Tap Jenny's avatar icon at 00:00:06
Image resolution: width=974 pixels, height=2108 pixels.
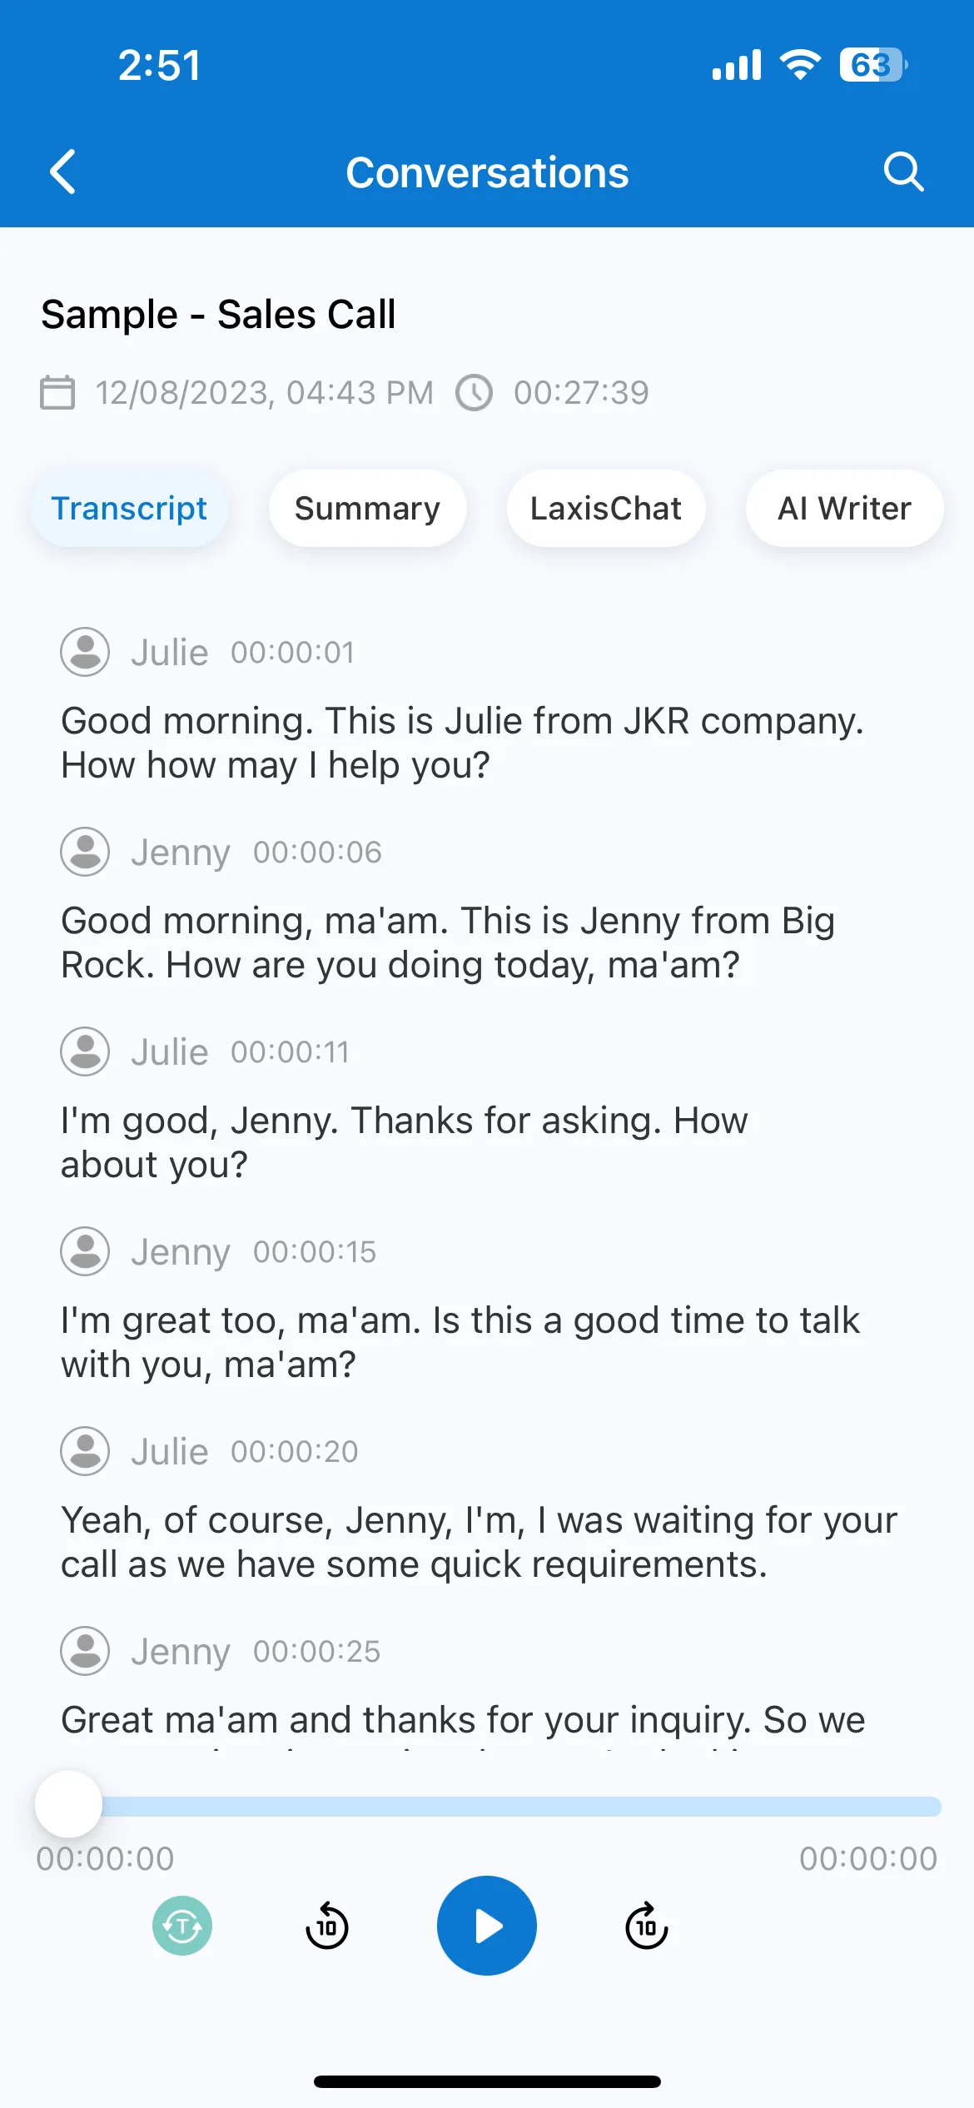point(85,852)
